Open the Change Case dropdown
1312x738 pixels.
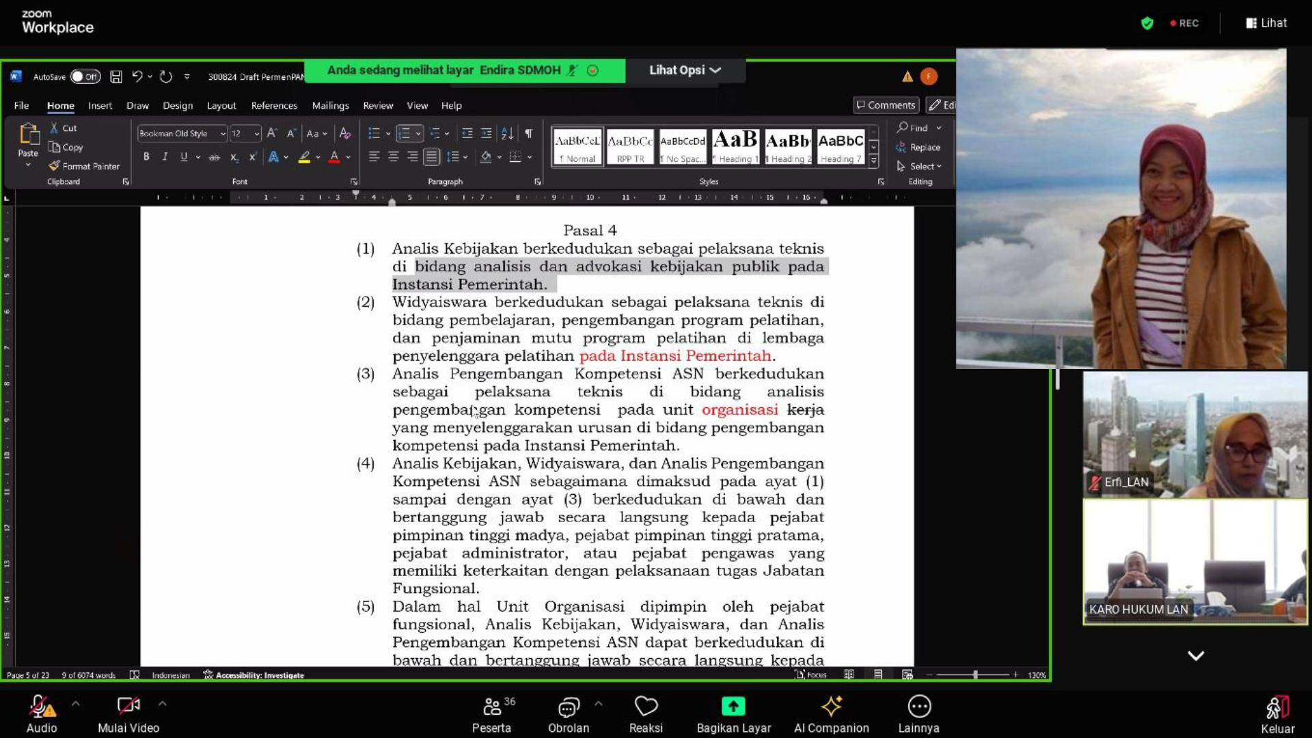(316, 133)
